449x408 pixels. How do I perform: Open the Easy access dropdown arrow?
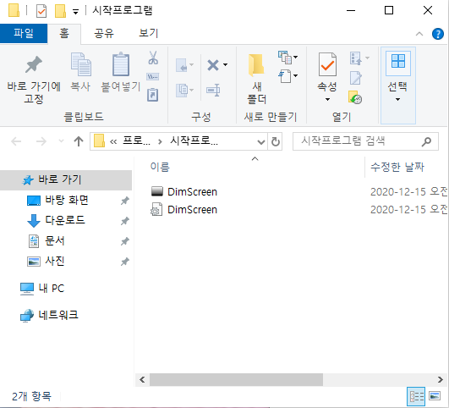tap(295, 75)
